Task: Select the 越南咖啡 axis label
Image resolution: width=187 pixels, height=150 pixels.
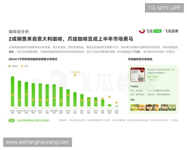Action: click(x=103, y=112)
